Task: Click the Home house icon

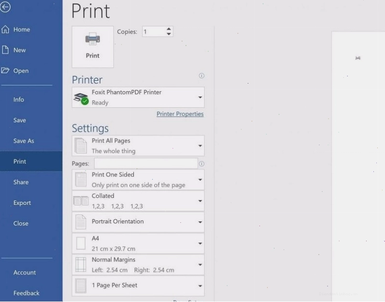Action: 5,29
